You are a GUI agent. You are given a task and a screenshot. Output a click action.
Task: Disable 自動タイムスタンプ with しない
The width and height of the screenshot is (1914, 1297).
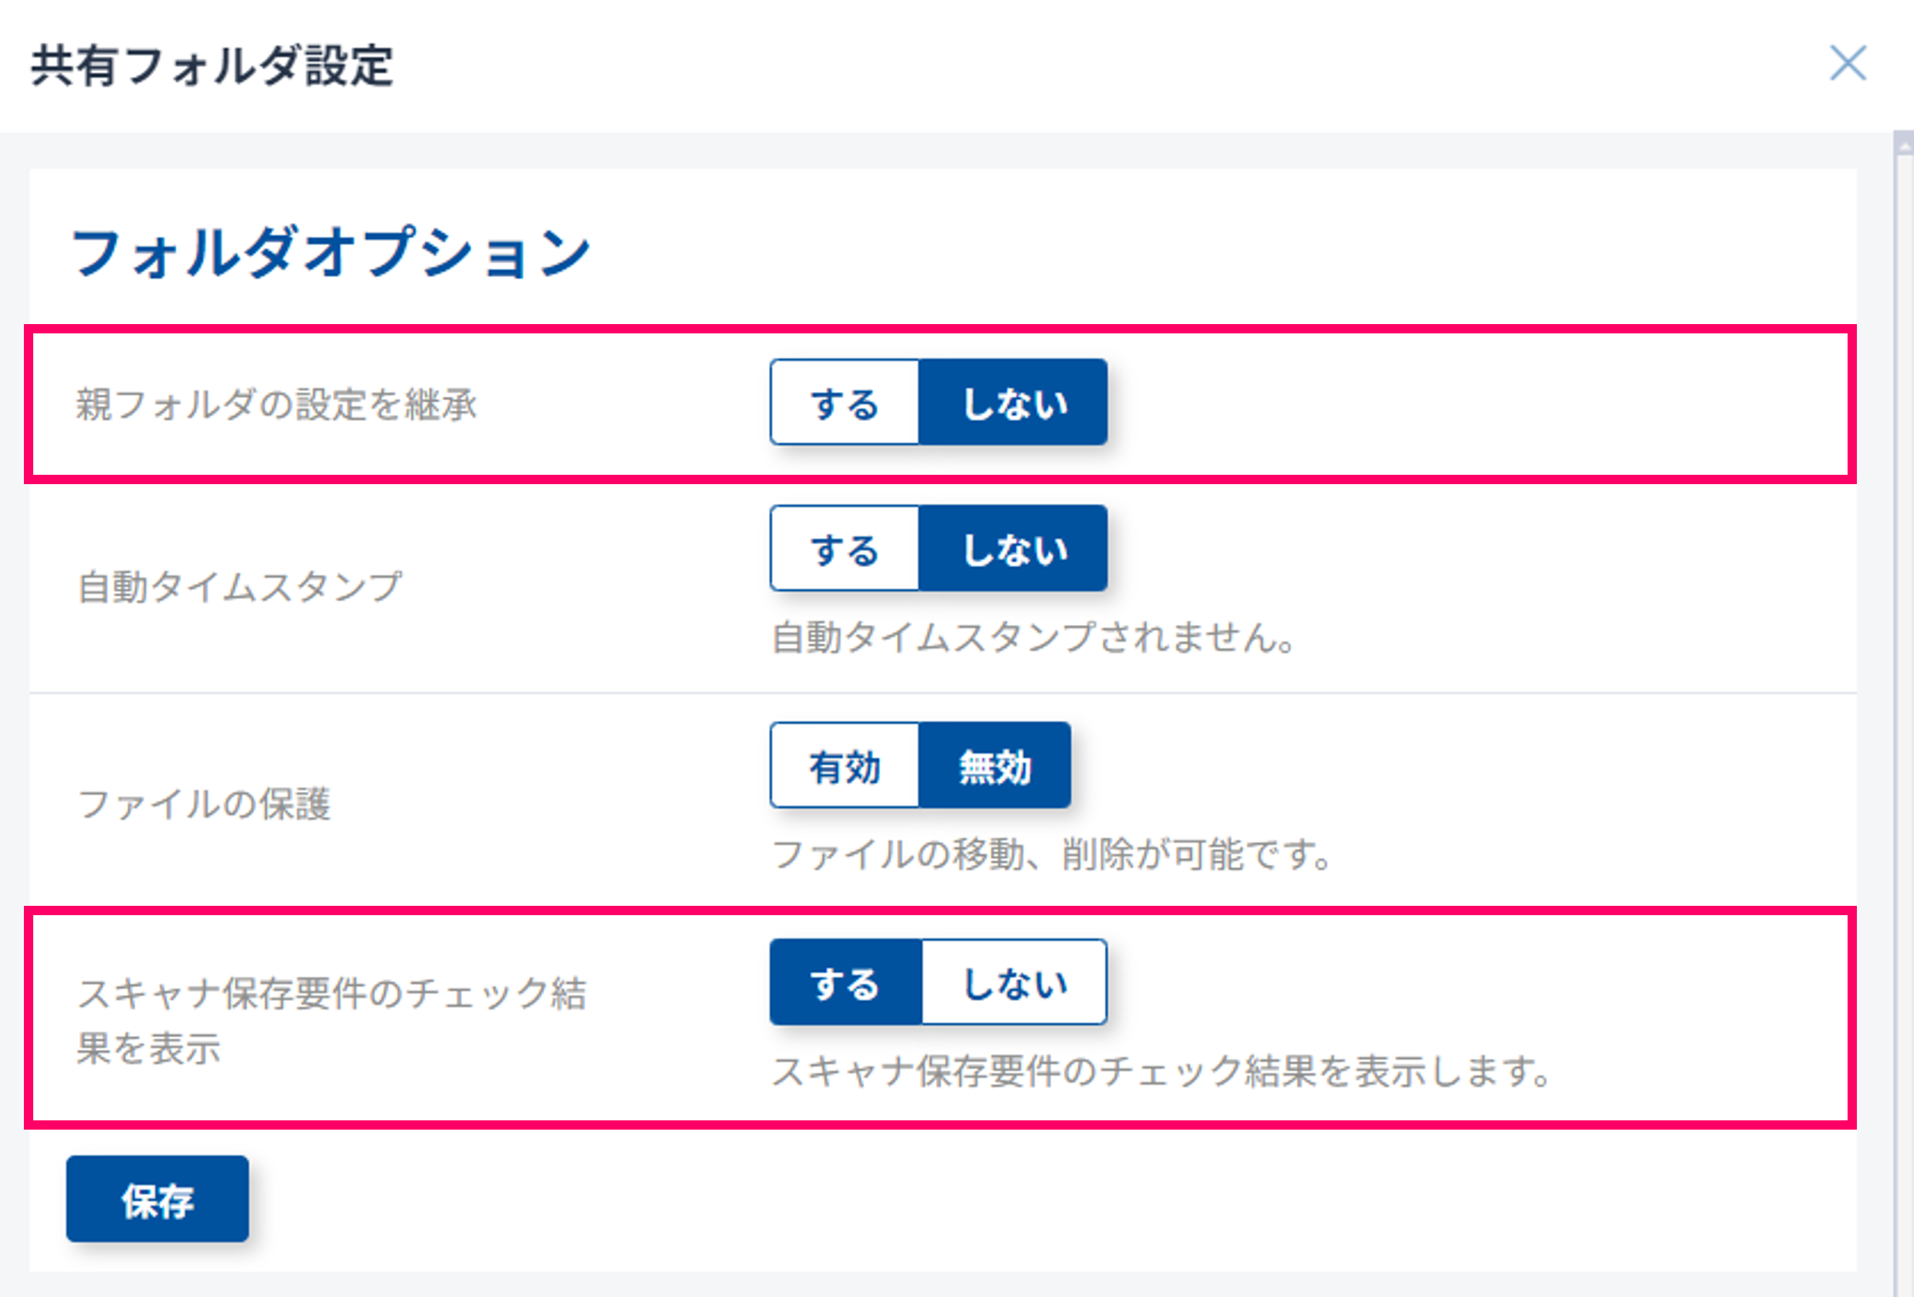1013,549
